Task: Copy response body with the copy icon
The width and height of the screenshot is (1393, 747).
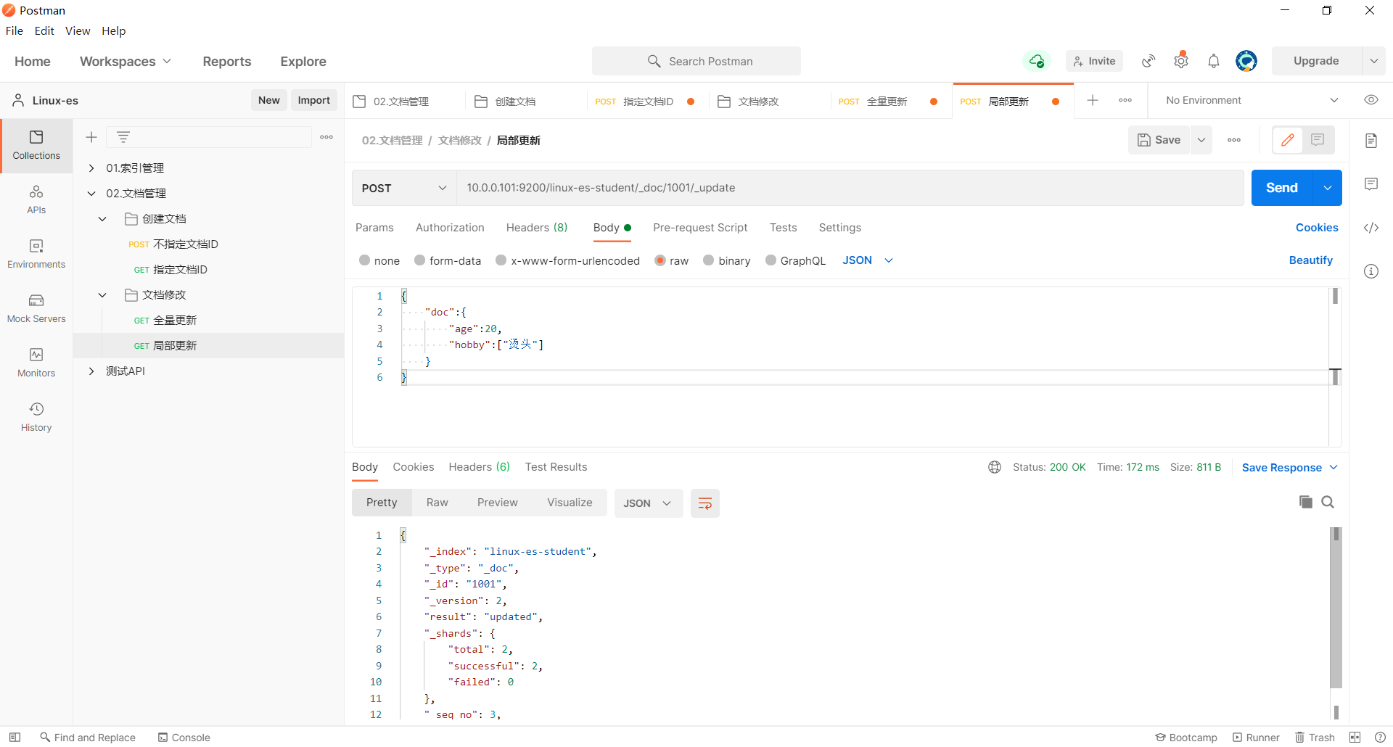Action: tap(1305, 502)
